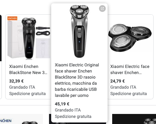The height and width of the screenshot is (124, 156).
Task: Select the 32,39 € price
Action: [x=16, y=81]
